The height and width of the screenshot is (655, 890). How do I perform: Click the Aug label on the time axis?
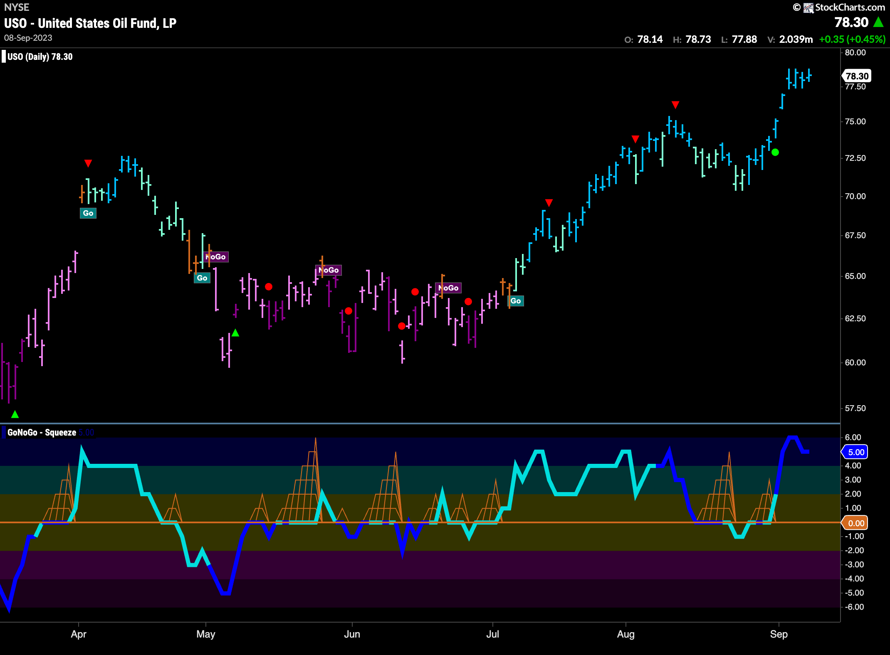coord(626,634)
